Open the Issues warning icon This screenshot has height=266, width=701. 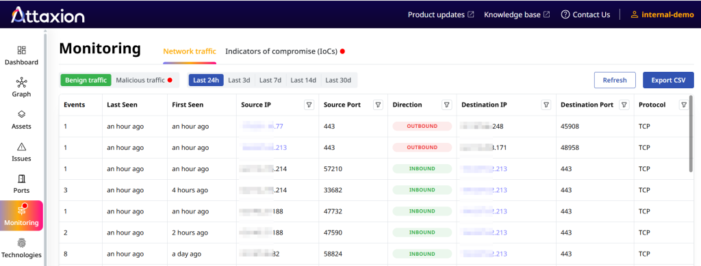click(21, 147)
